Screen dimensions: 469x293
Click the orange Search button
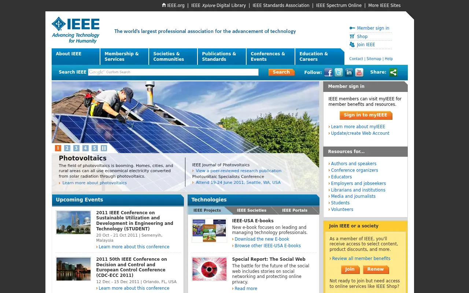pyautogui.click(x=281, y=72)
